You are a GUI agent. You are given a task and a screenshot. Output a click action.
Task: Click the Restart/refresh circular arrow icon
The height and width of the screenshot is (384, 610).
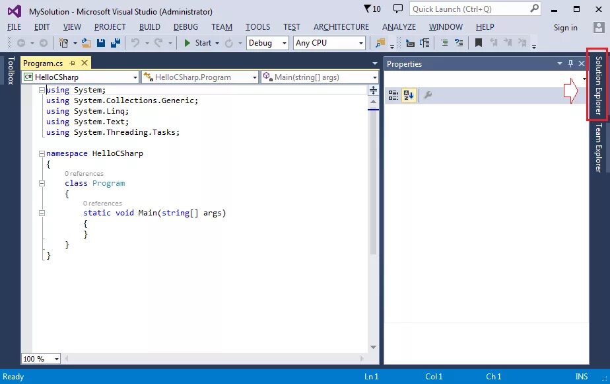228,43
